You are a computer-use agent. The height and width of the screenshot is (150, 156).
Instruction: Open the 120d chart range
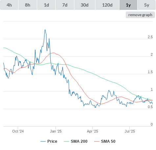pyautogui.click(x=107, y=5)
